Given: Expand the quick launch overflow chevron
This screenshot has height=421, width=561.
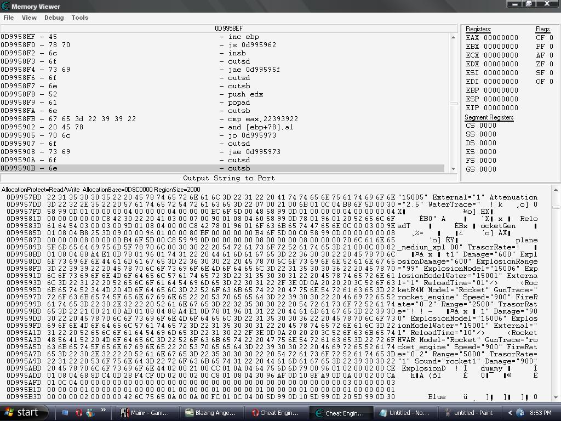Looking at the screenshot, I should (x=104, y=409).
